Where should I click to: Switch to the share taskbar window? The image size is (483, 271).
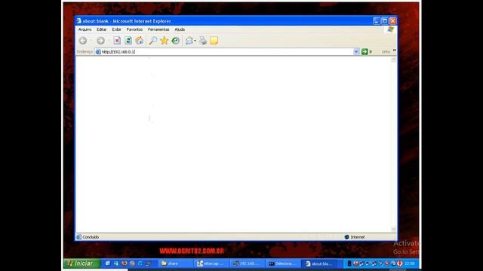[x=175, y=263]
